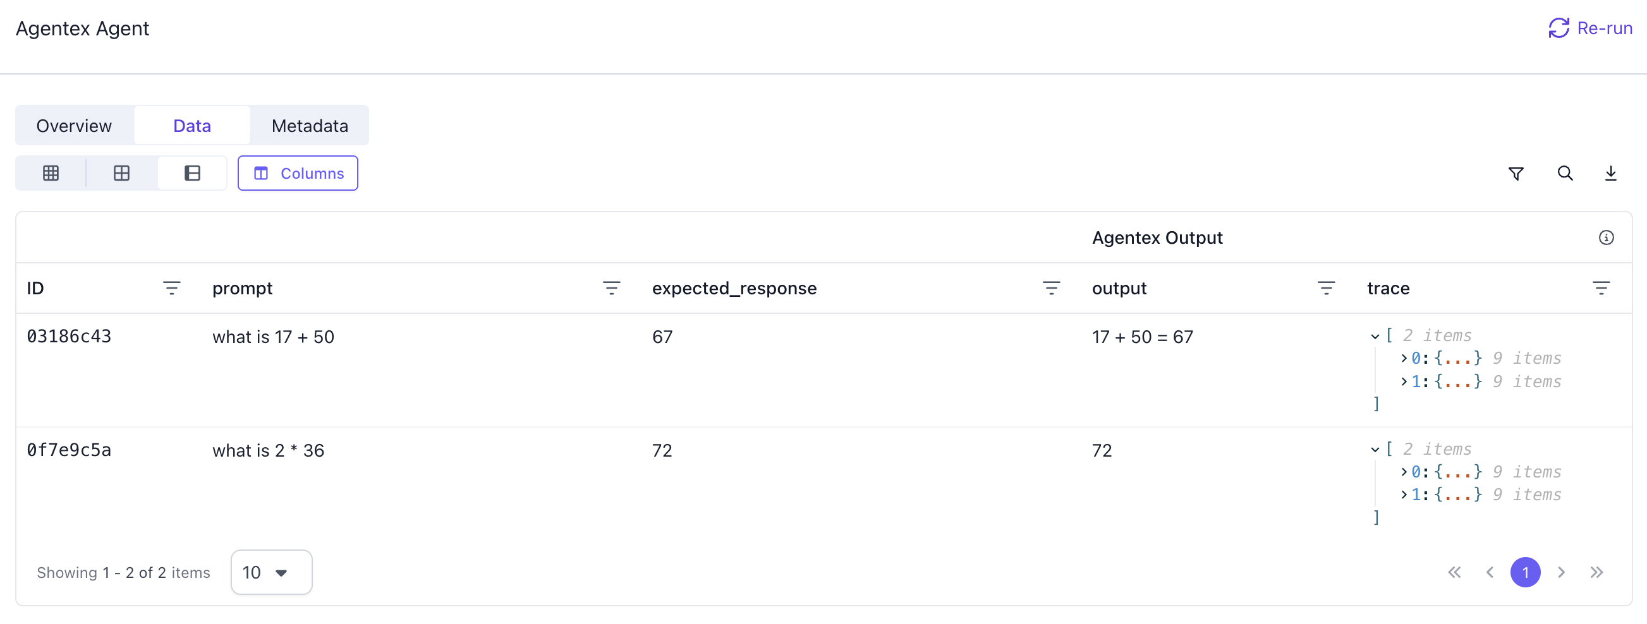Open the filter icon on the trace column
Viewport: 1647px width, 624px height.
1602,287
